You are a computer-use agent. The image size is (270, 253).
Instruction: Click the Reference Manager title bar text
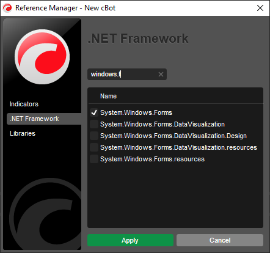65,8
